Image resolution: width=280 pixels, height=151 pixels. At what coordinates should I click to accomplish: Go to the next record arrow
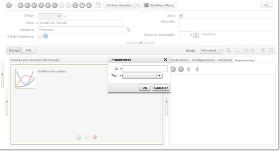point(34,5)
